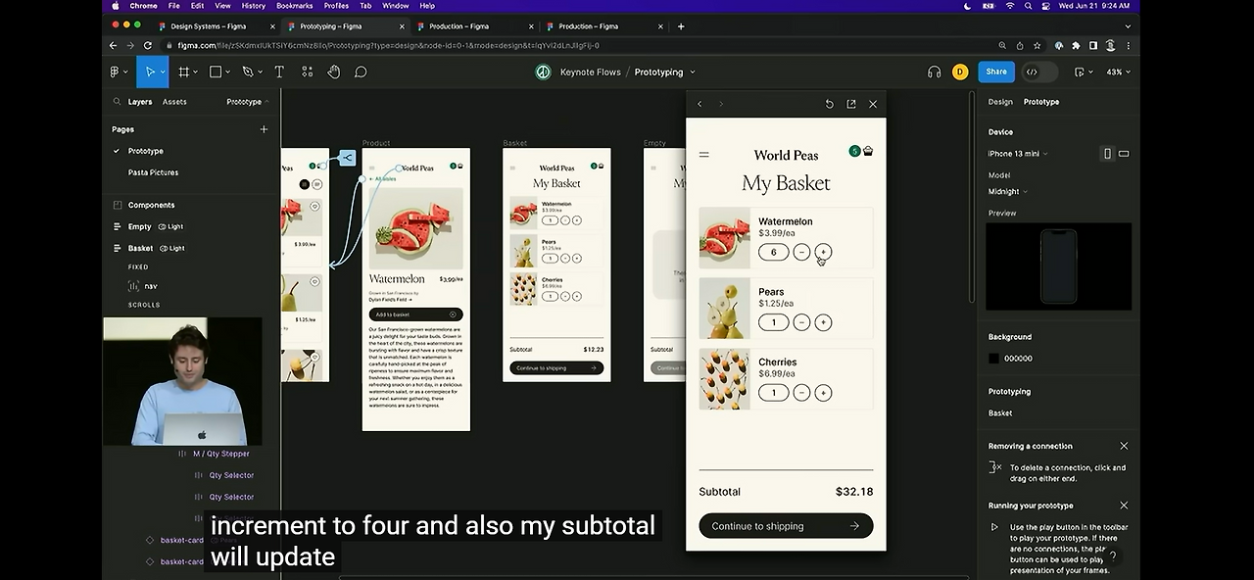Click the Watermelon thumbnail in preview basket

point(724,238)
